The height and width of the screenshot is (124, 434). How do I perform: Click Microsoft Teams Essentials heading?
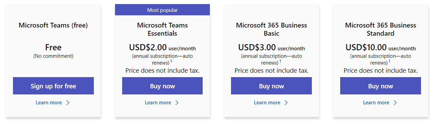point(162,29)
